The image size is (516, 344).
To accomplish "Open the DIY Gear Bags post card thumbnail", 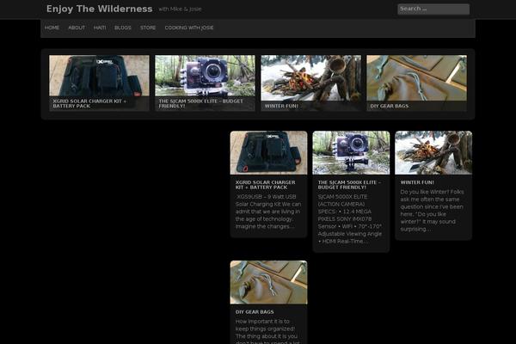I will pos(269,282).
